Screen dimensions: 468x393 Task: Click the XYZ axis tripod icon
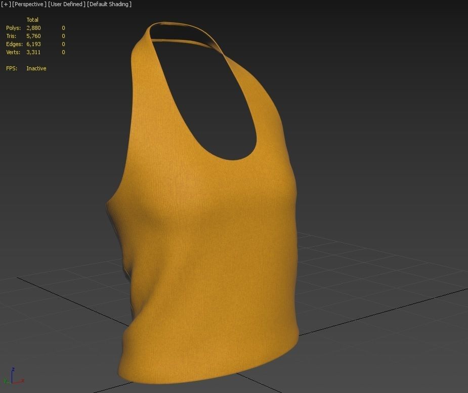pos(14,377)
